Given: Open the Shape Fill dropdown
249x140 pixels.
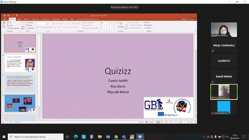Looking at the screenshot, I should [134, 22].
